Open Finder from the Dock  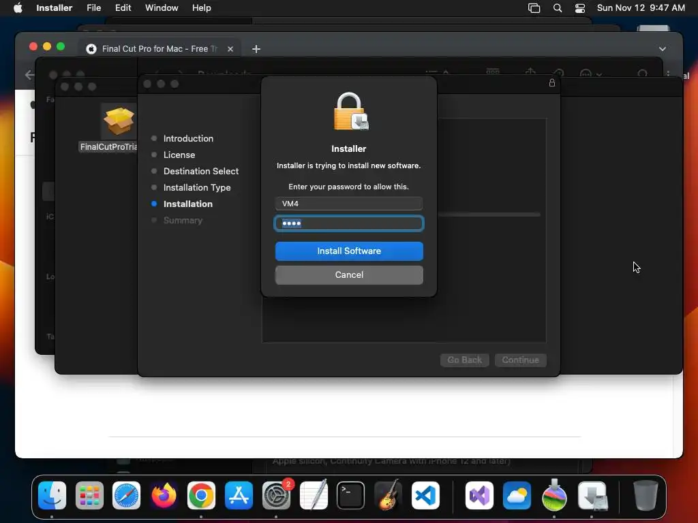click(x=52, y=496)
